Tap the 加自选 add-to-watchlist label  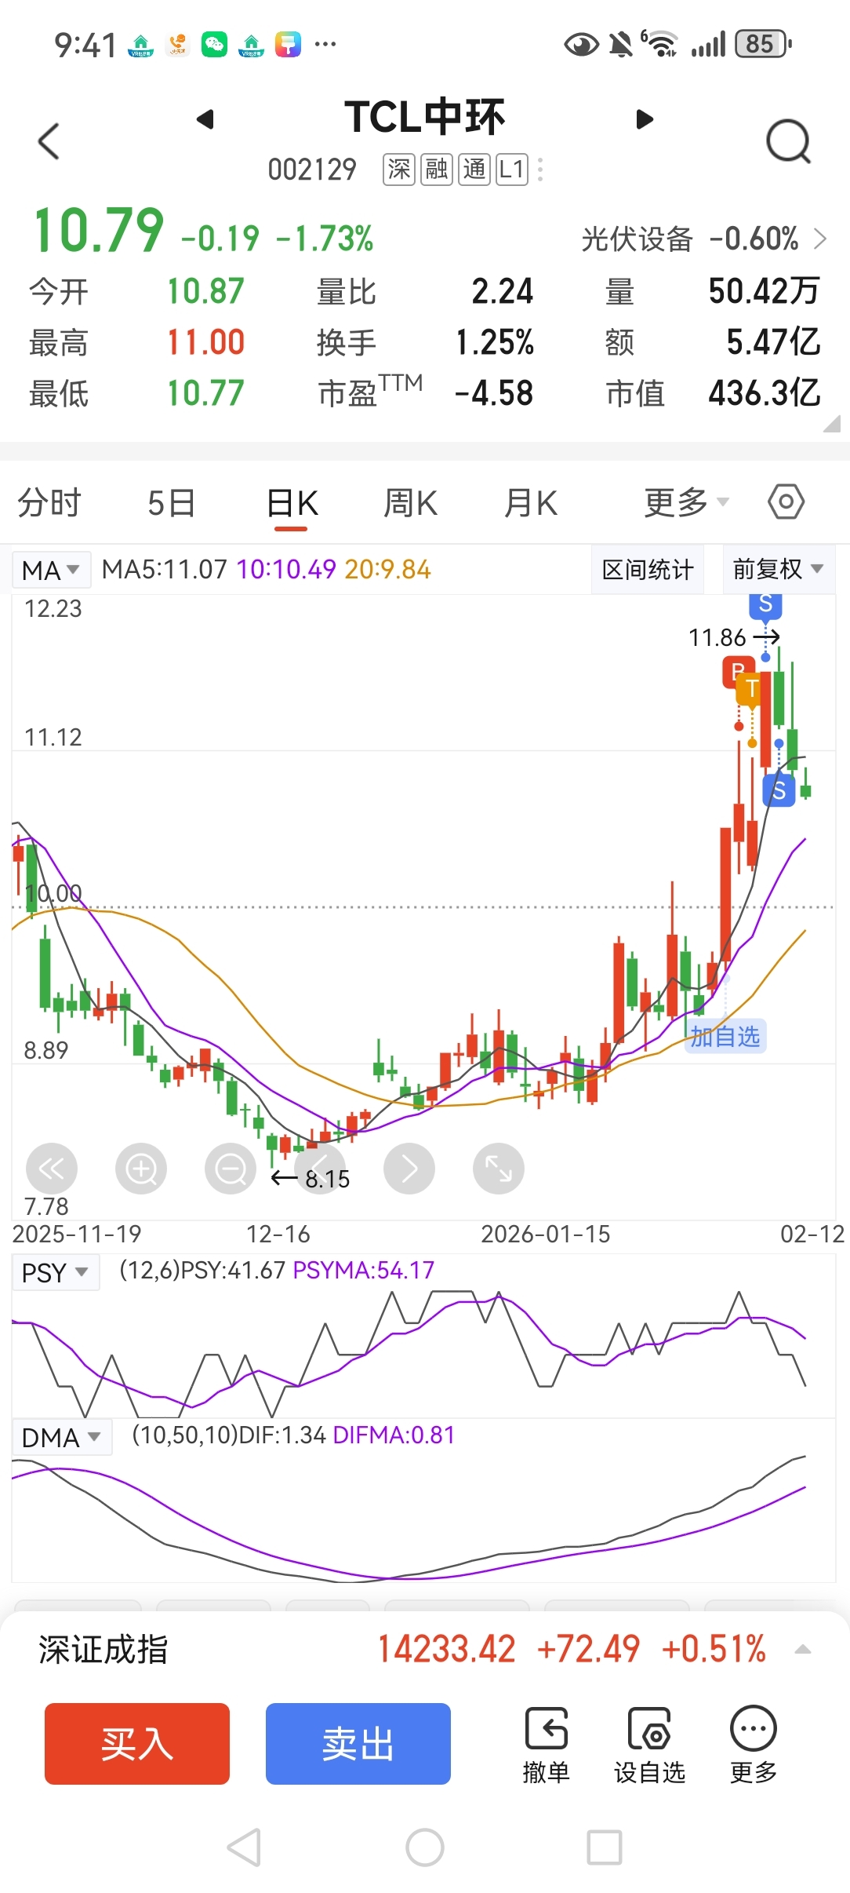click(725, 1037)
